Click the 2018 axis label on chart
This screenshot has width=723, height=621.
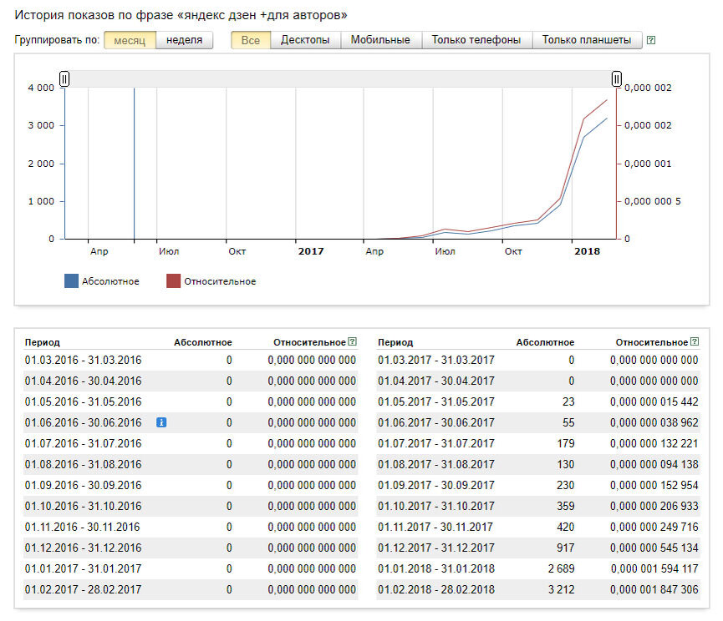coord(587,251)
